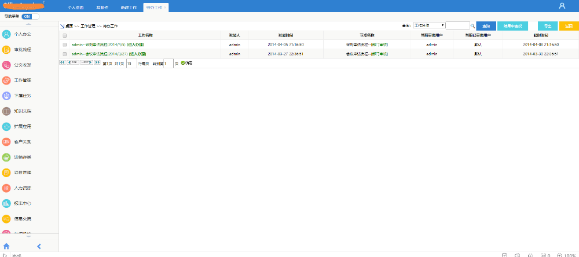This screenshot has height=257, width=579.
Task: Click the magnifier search icon
Action: click(x=472, y=26)
